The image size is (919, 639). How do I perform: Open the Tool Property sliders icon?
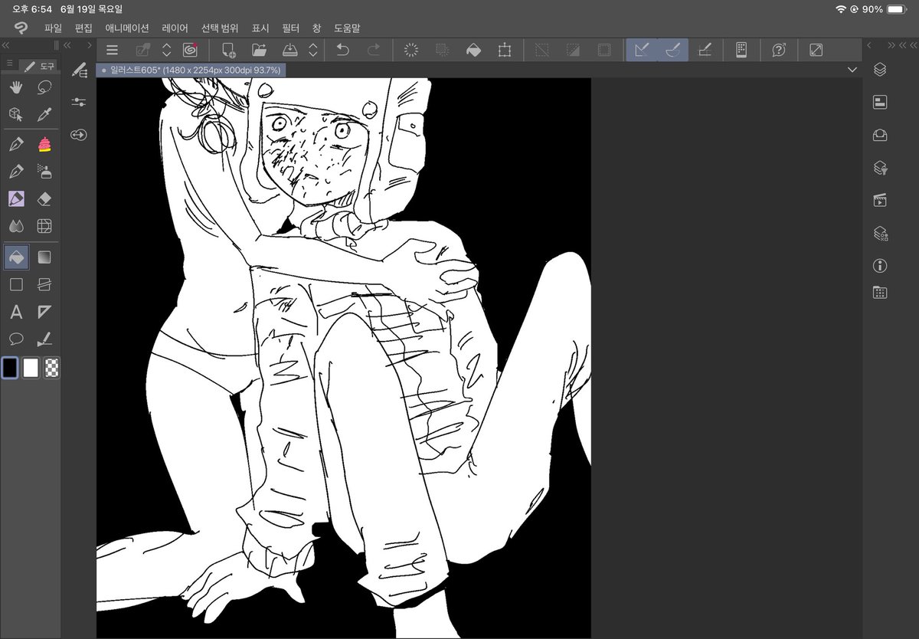[x=79, y=102]
